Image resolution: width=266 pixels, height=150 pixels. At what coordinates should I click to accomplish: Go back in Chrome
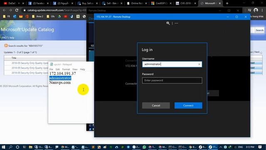click(x=4, y=10)
